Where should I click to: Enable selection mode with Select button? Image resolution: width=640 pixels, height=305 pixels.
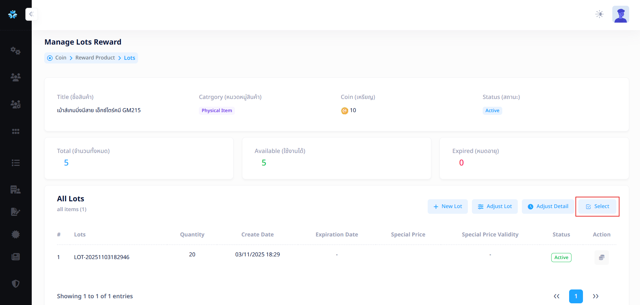[x=597, y=206]
